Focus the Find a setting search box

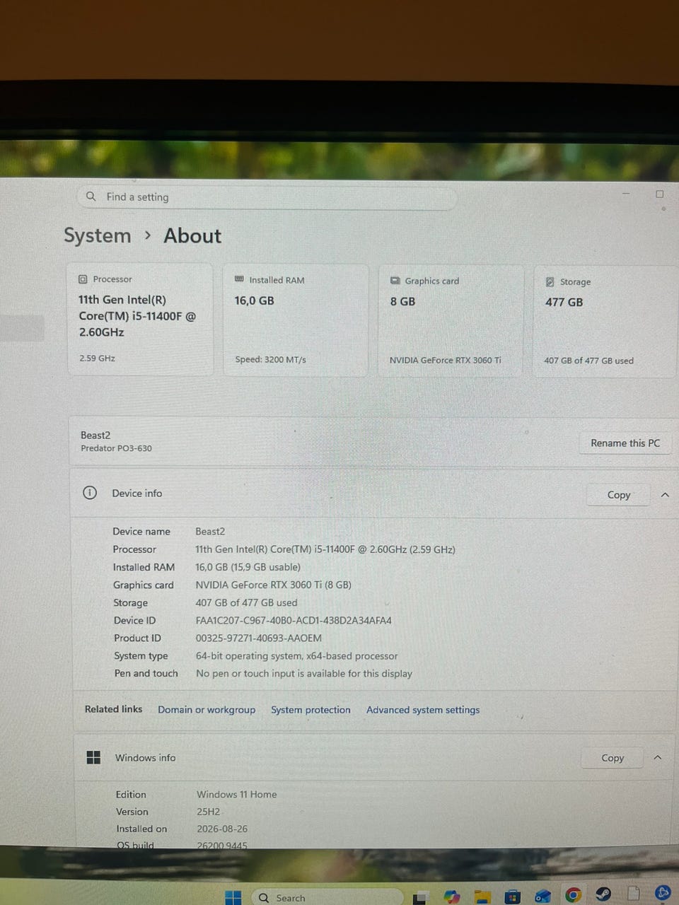(x=267, y=197)
